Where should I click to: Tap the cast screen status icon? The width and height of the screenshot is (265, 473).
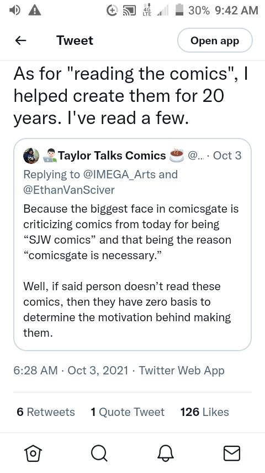coord(130,11)
